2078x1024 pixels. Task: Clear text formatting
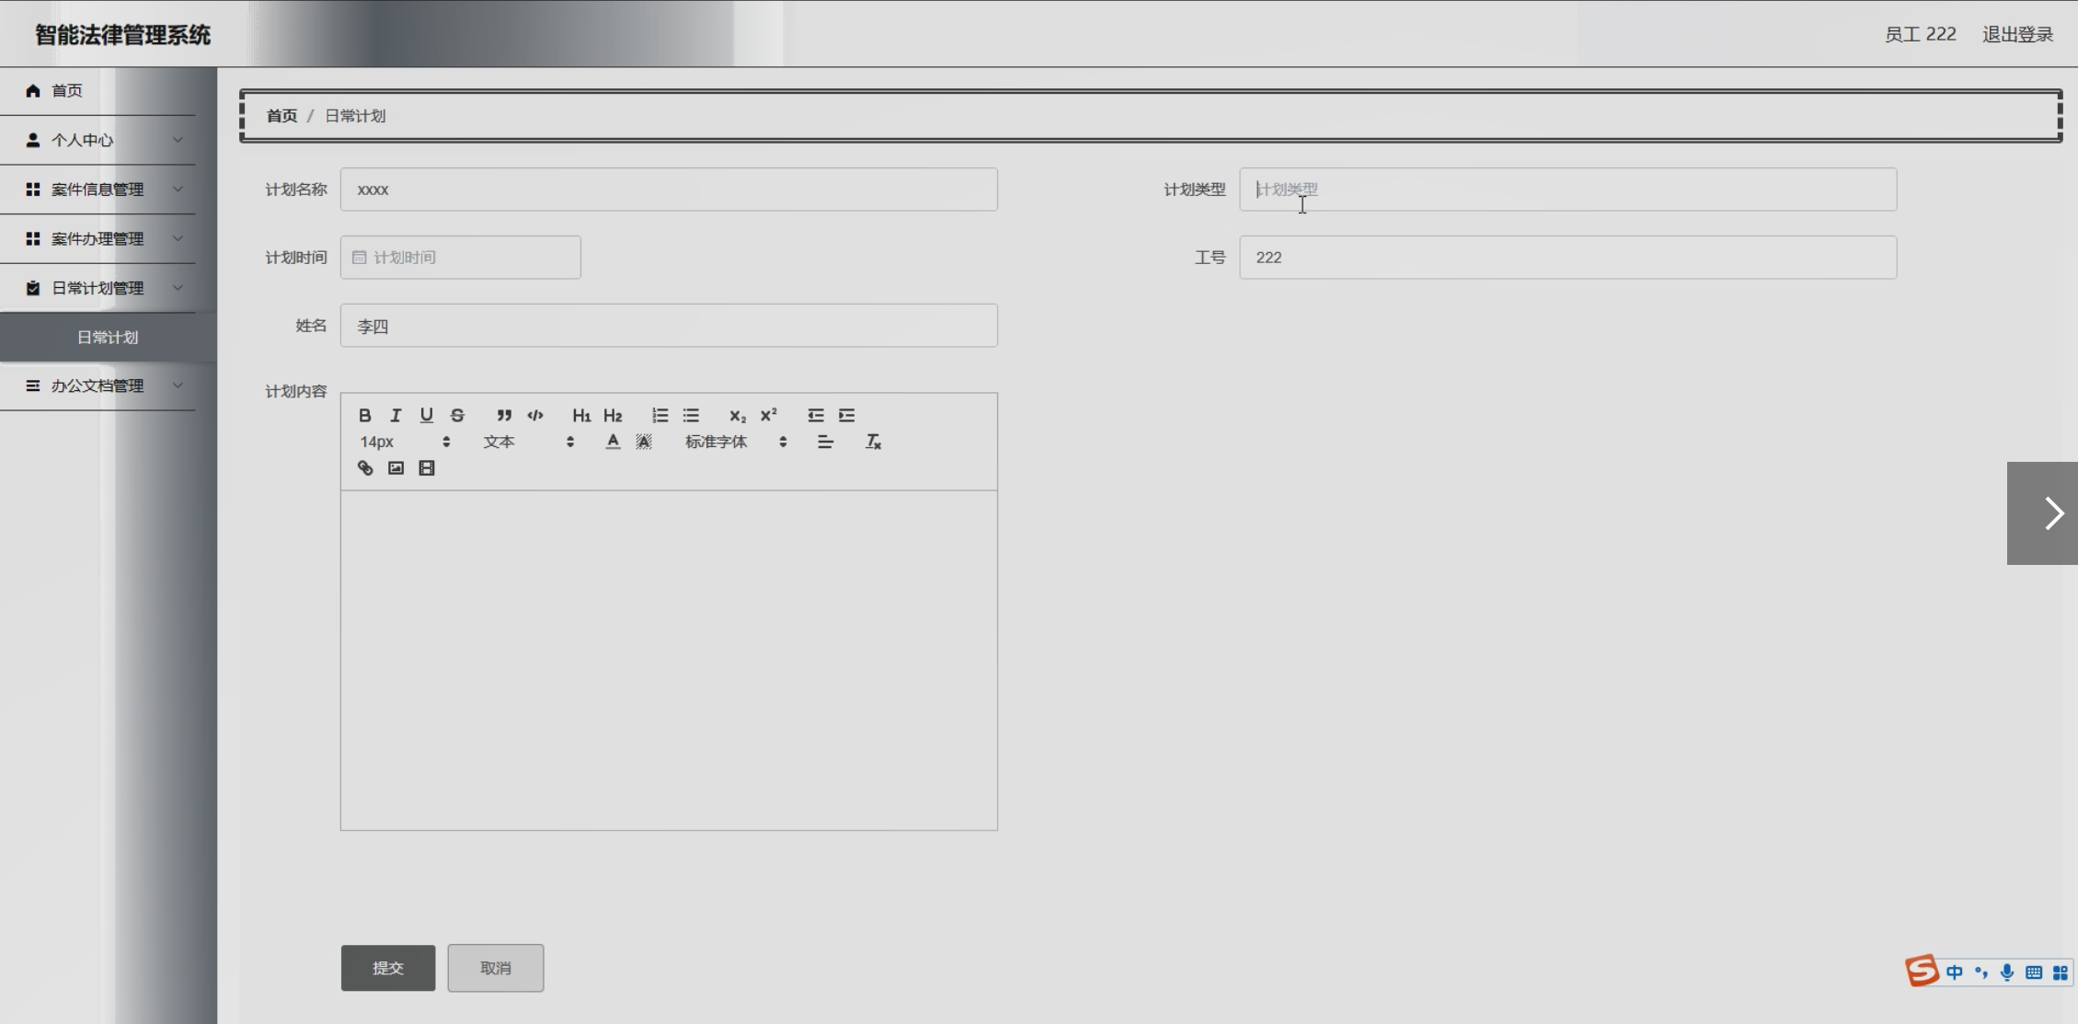873,443
